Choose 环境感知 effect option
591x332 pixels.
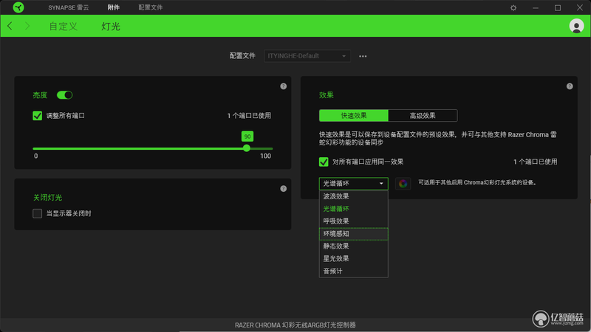pyautogui.click(x=354, y=234)
